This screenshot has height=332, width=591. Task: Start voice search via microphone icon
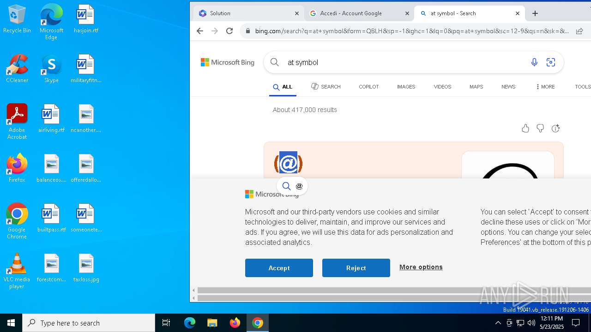(x=534, y=62)
